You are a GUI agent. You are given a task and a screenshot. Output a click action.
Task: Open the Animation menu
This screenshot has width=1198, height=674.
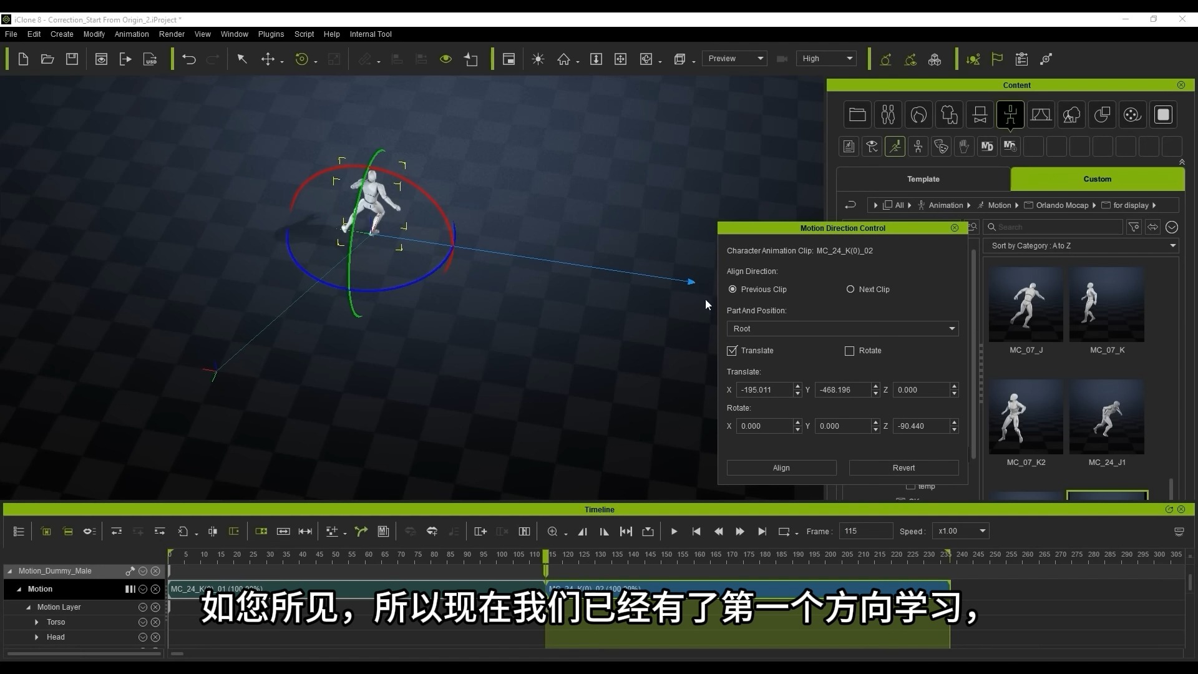131,34
